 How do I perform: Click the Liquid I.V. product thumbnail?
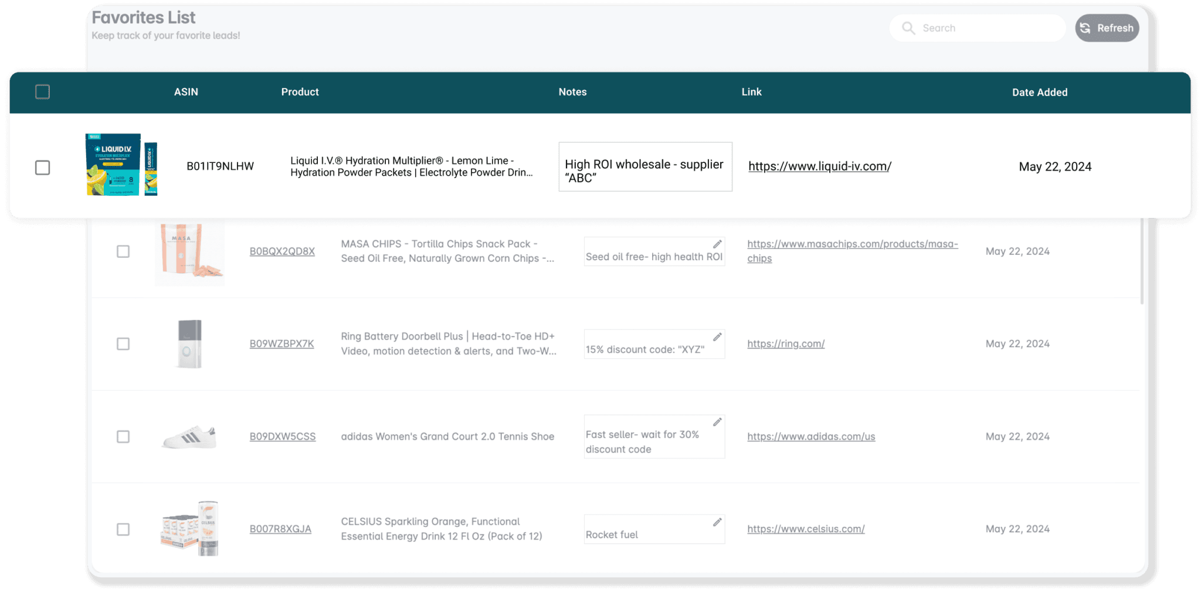(121, 165)
